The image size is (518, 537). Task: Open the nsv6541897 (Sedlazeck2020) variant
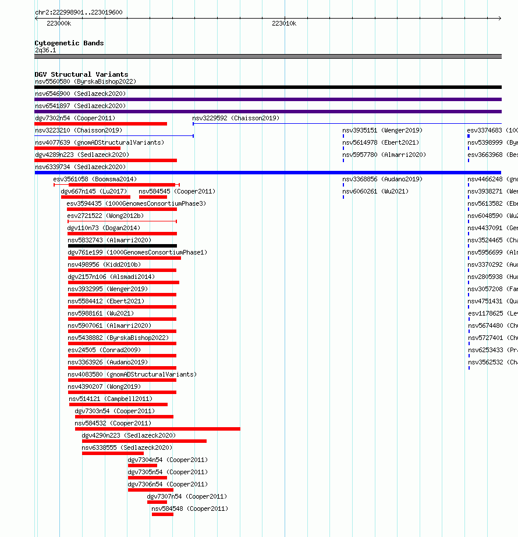80,106
